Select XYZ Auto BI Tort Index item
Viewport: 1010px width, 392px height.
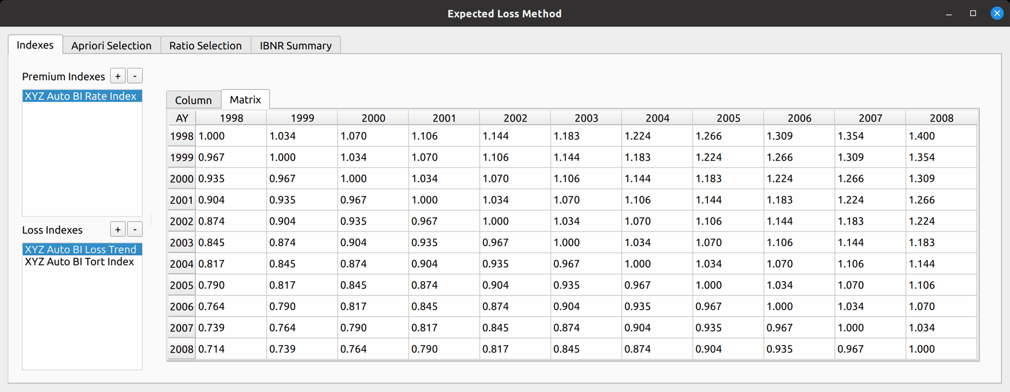[79, 262]
